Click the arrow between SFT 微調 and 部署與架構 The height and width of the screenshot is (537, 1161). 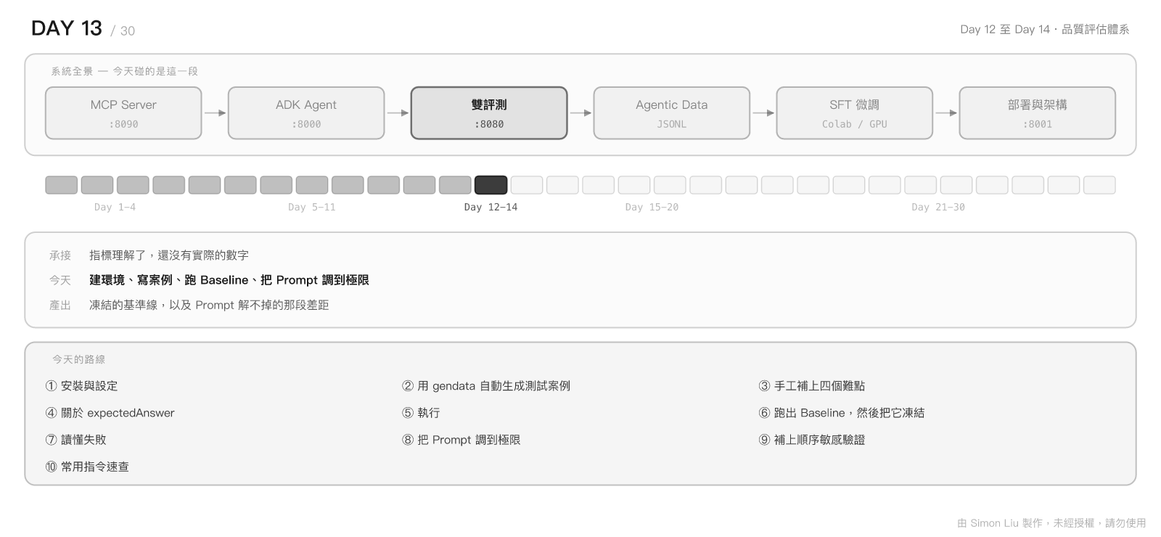(946, 113)
